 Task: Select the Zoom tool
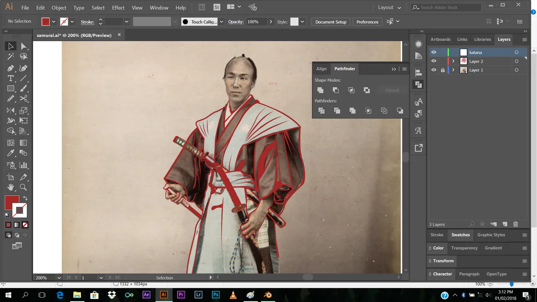coord(24,187)
